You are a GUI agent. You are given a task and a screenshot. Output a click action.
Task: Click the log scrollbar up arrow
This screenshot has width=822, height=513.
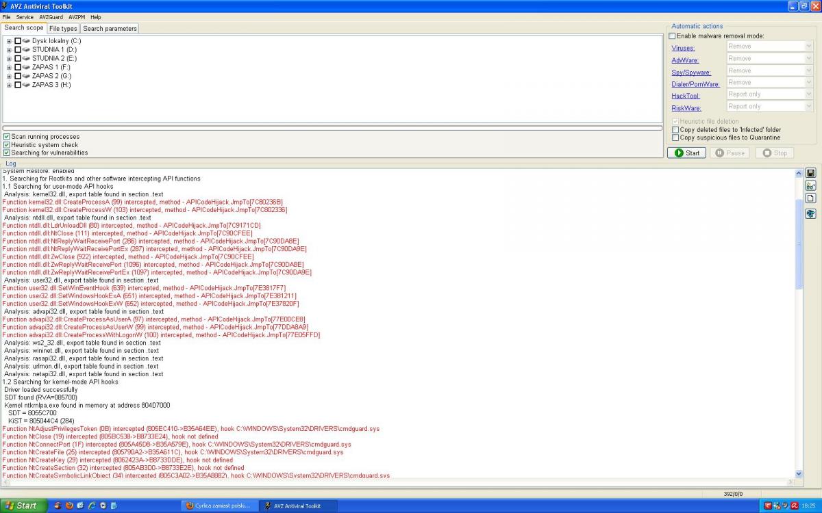[799, 173]
